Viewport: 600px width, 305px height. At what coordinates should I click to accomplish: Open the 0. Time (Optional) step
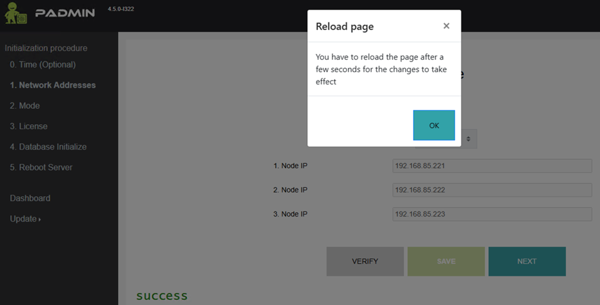[x=43, y=65]
